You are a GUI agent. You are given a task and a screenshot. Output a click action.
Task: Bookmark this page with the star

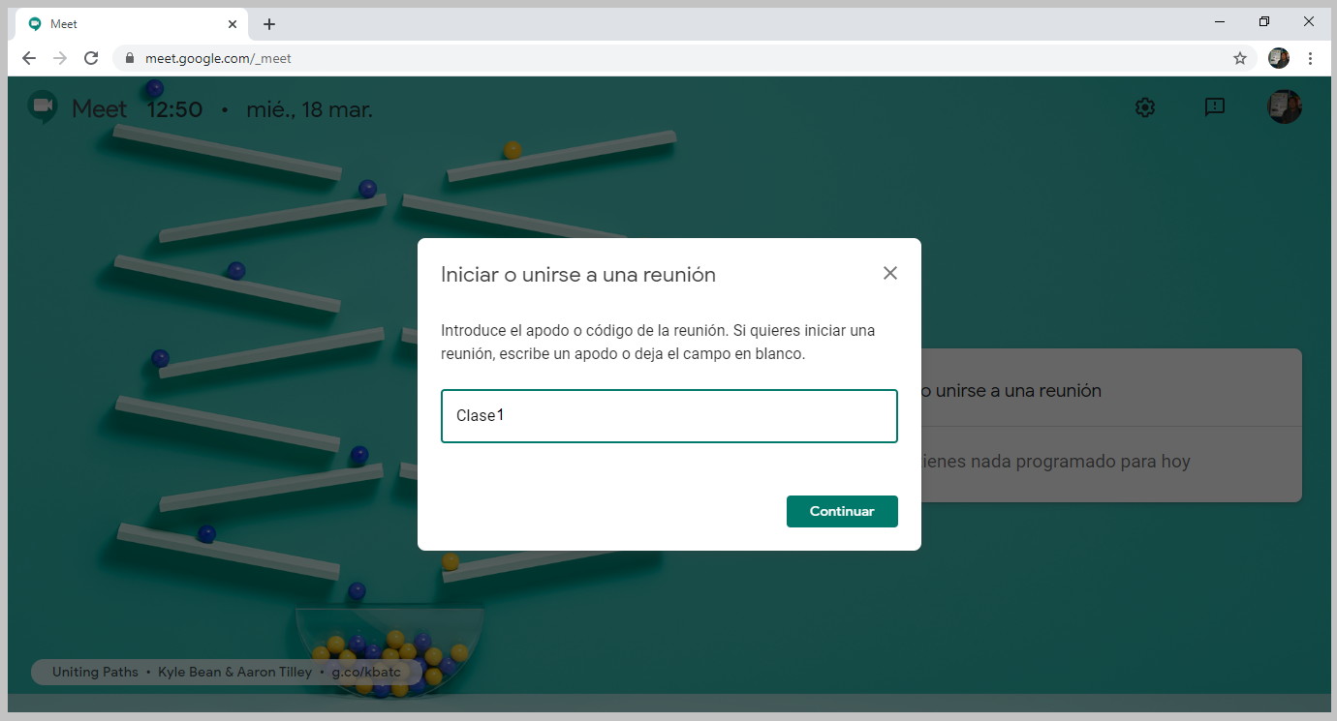[x=1240, y=58]
